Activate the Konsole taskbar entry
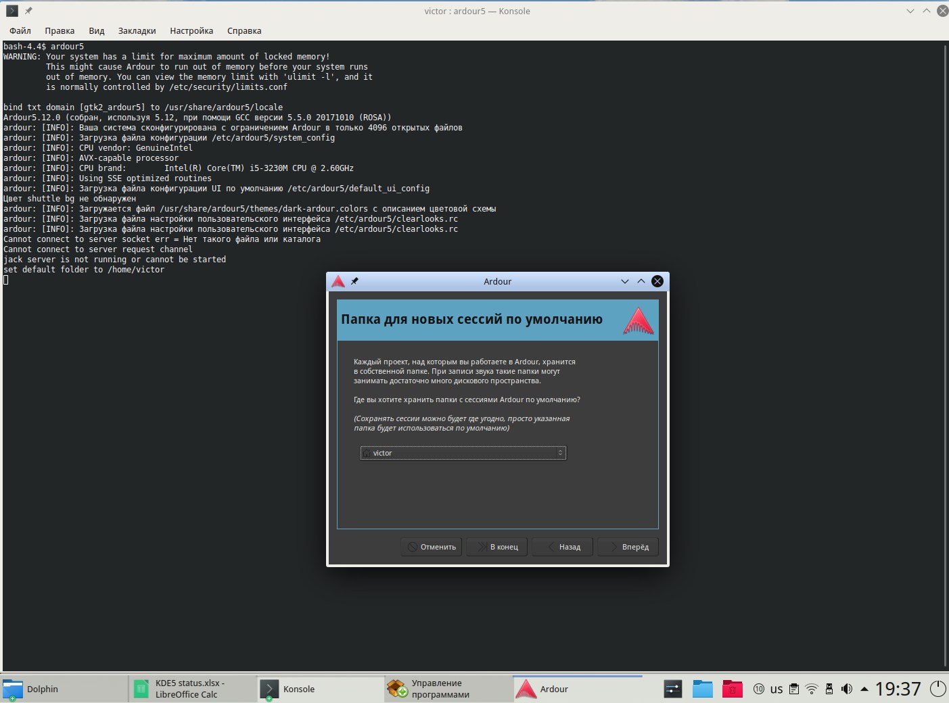 pos(321,689)
